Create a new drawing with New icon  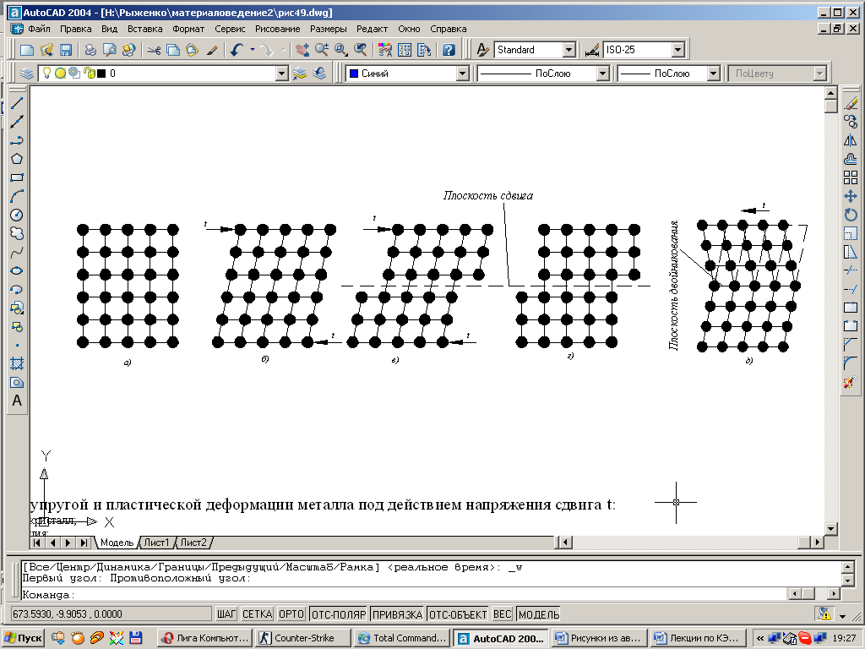point(26,50)
